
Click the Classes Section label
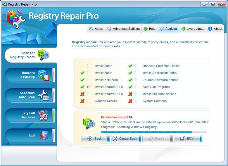click(106, 101)
